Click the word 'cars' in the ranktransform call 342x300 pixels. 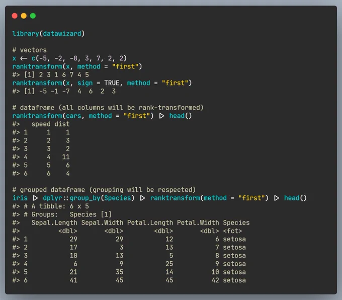pos(73,116)
